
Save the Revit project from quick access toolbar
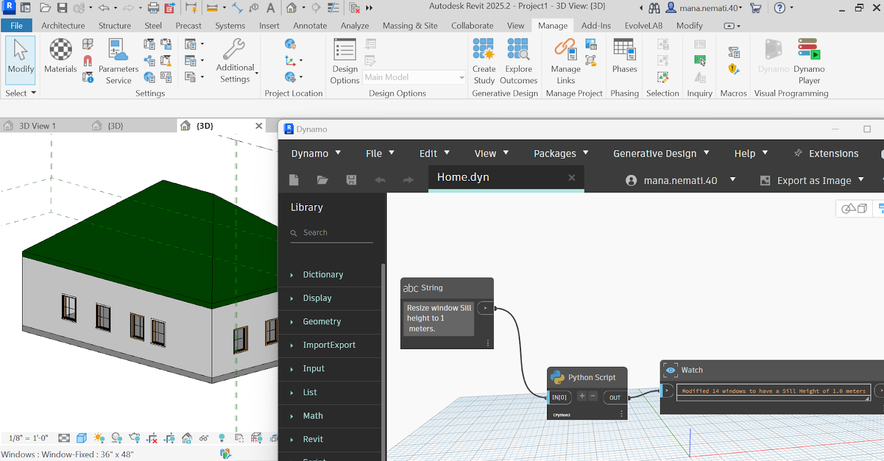pos(62,8)
